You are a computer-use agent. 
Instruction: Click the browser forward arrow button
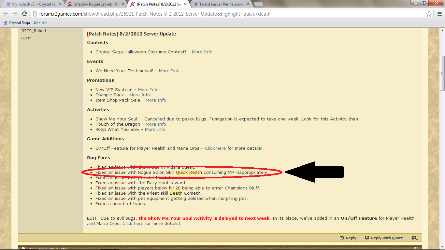pyautogui.click(x=15, y=14)
